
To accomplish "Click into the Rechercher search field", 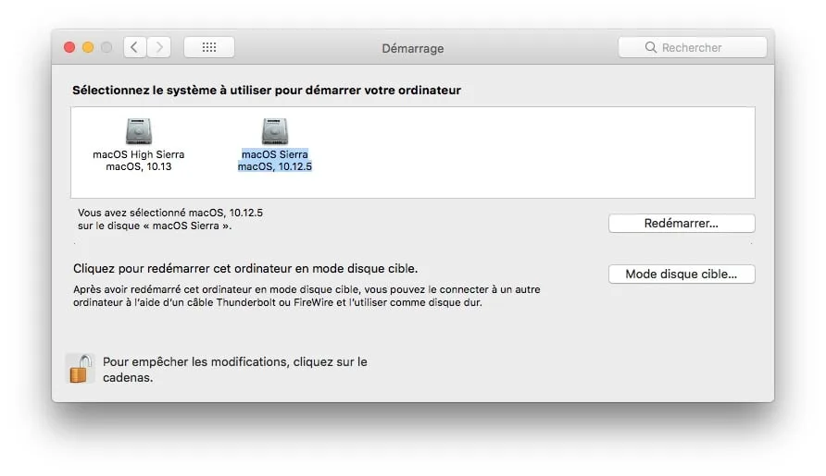I will 693,47.
